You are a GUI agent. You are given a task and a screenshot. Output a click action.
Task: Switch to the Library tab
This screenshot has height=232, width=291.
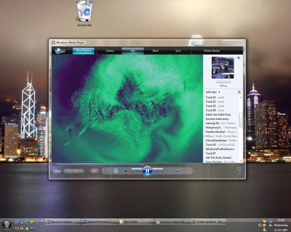tap(110, 51)
